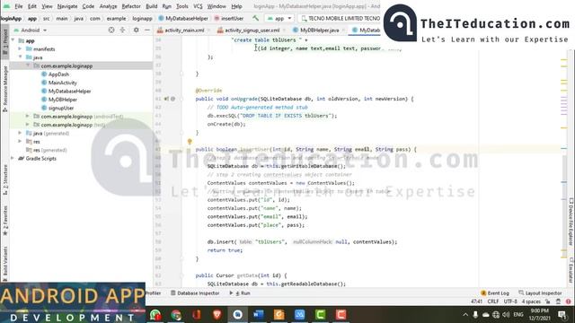This screenshot has height=323, width=575.
Task: Open the MainActivity class file
Action: click(x=63, y=83)
